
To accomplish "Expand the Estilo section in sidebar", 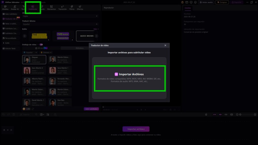I will [6, 43].
